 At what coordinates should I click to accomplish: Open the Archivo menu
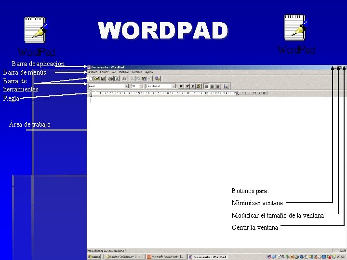(x=93, y=72)
